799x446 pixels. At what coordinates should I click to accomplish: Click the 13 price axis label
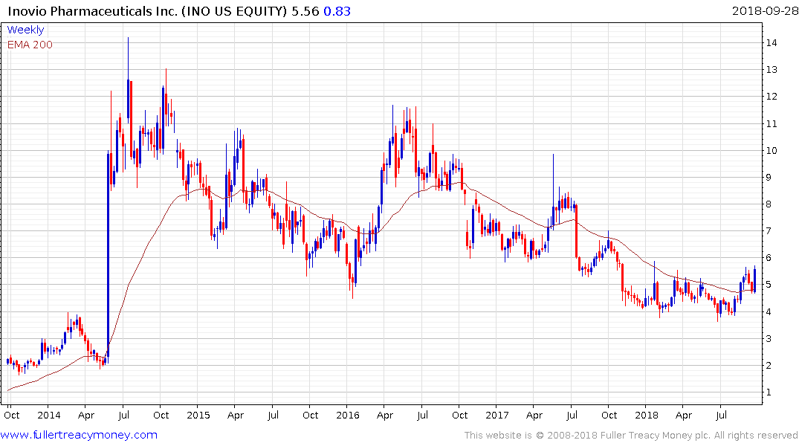771,70
